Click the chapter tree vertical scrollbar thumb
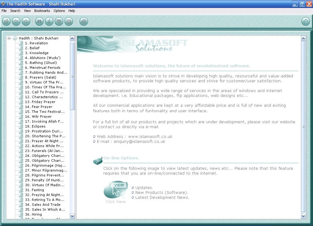Viewport: 313px width, 226px height. pyautogui.click(x=72, y=76)
